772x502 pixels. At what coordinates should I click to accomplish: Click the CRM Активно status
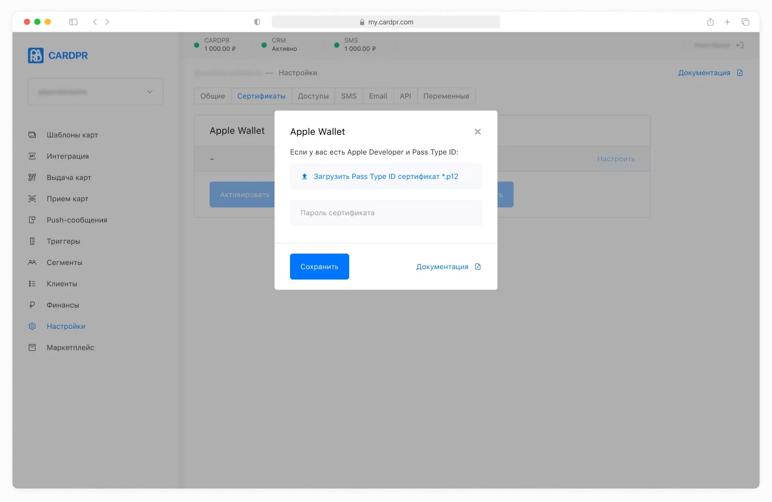click(x=284, y=45)
